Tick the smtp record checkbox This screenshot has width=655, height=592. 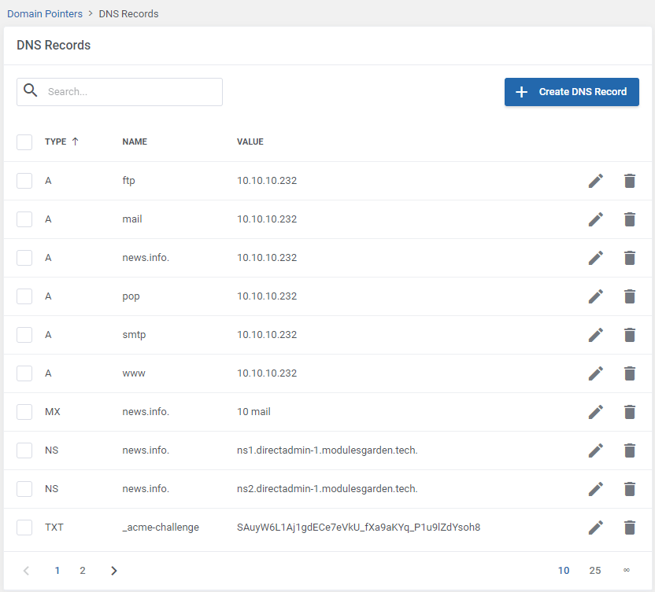coord(24,335)
